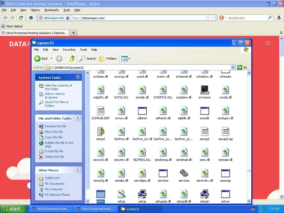Click the seclogon.dll file name

(225, 118)
